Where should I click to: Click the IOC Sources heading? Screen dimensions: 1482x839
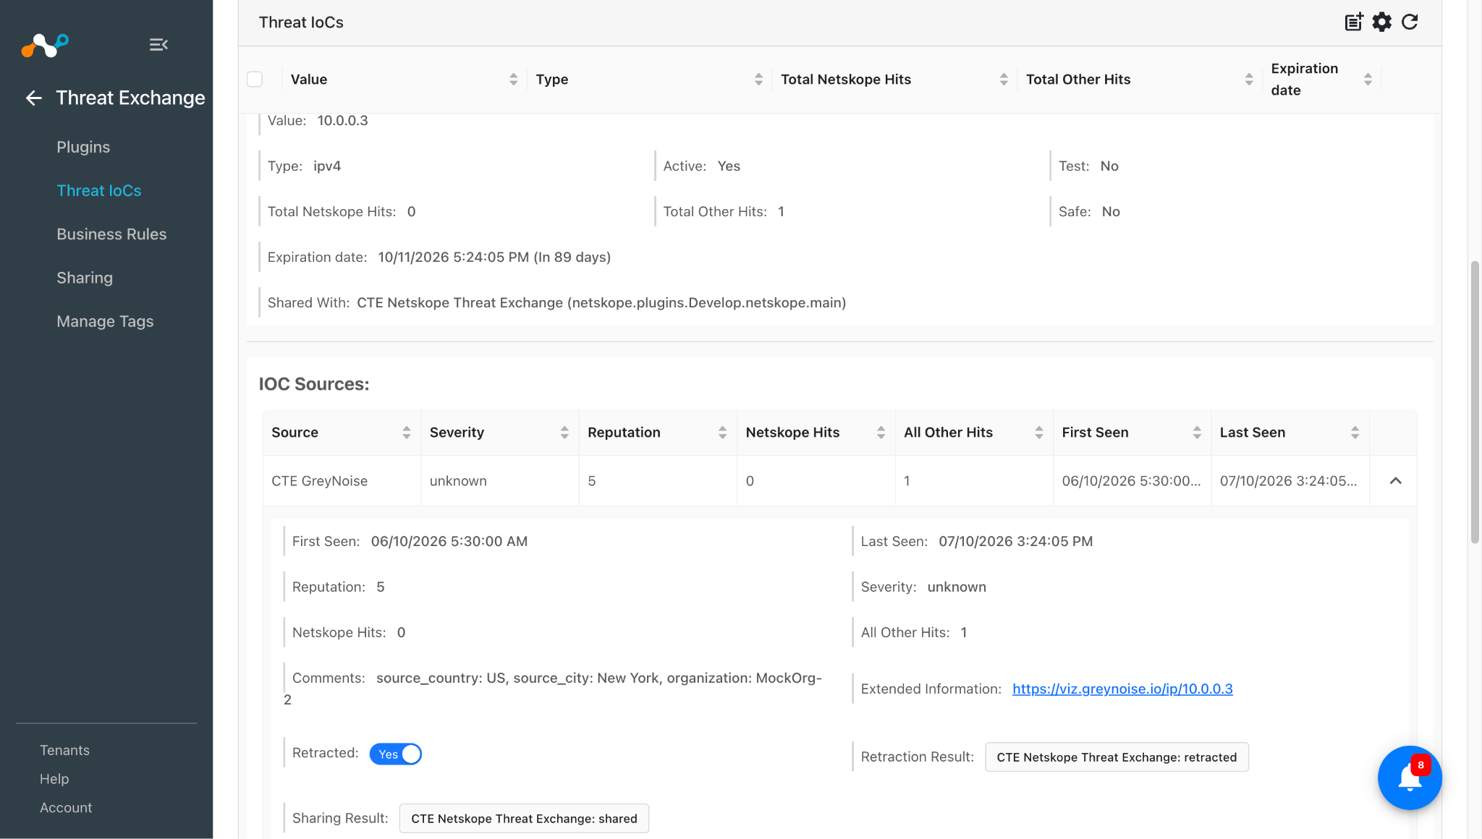click(314, 384)
